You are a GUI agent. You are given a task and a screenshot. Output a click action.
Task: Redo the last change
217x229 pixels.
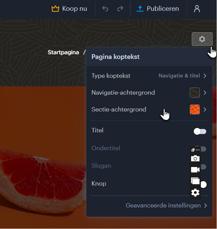point(120,9)
